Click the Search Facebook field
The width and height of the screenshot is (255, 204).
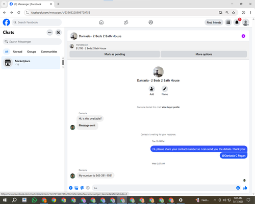coord(37,22)
